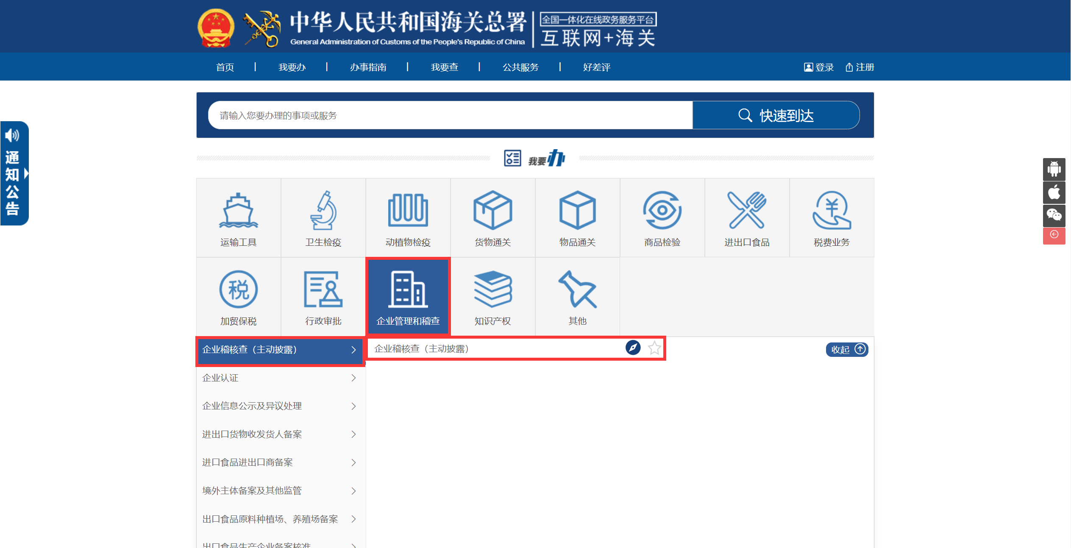Select the 卫生检疫 microscope icon
This screenshot has height=548, width=1071.
[x=323, y=211]
